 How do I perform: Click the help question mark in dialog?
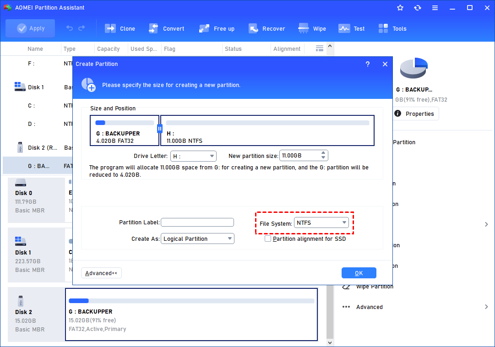(367, 64)
